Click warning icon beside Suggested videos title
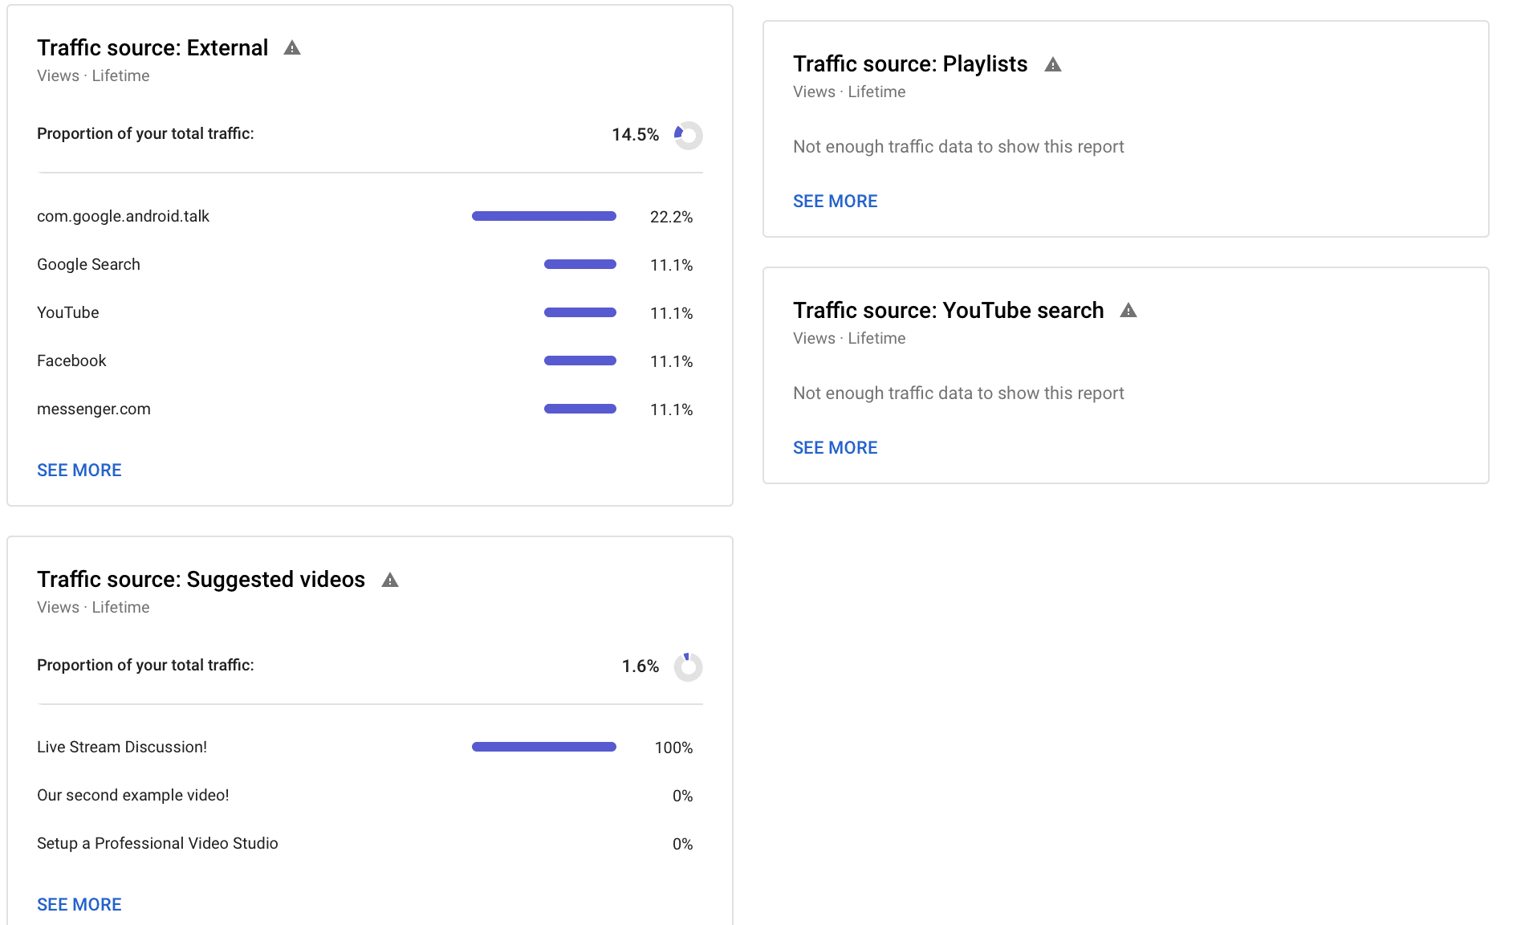This screenshot has height=925, width=1533. click(390, 580)
